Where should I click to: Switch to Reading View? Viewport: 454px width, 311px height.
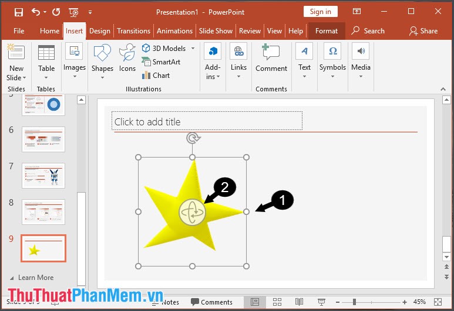point(299,302)
